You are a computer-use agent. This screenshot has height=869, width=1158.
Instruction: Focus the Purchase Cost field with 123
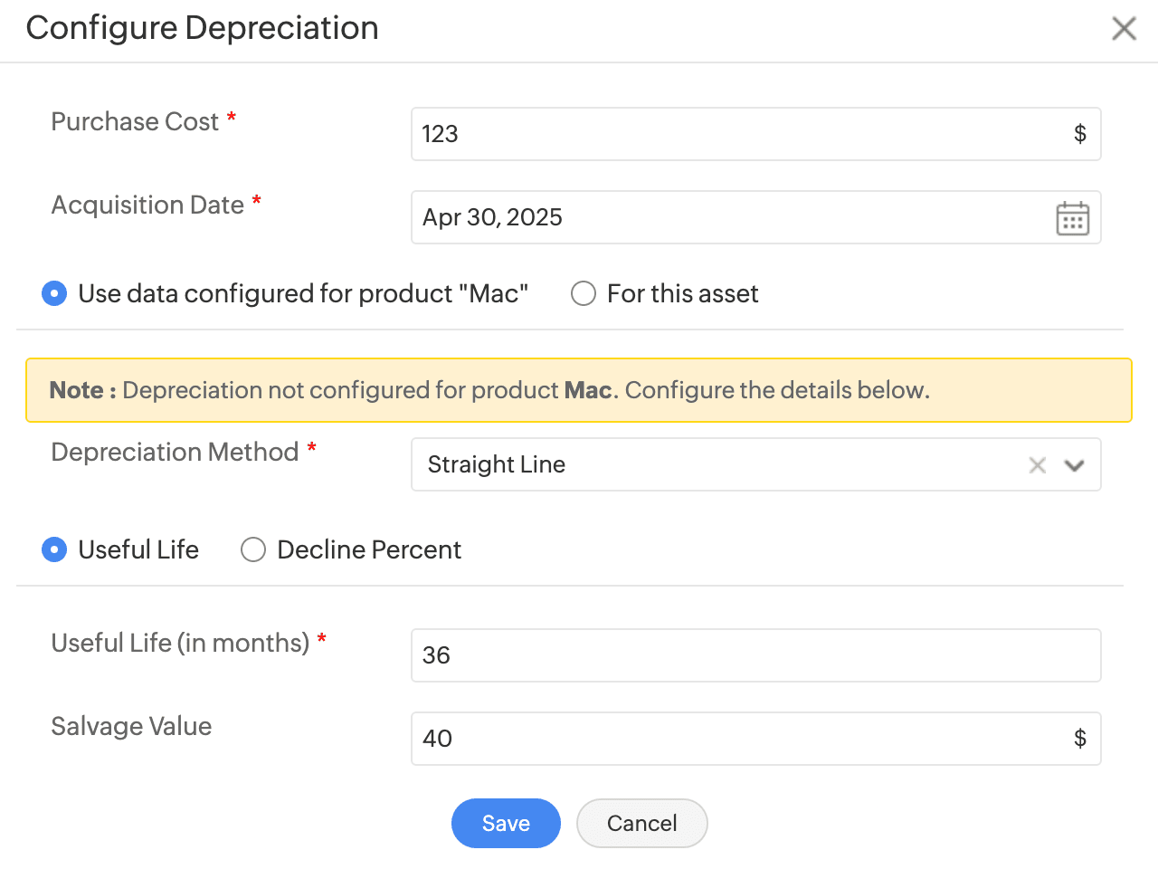point(733,134)
